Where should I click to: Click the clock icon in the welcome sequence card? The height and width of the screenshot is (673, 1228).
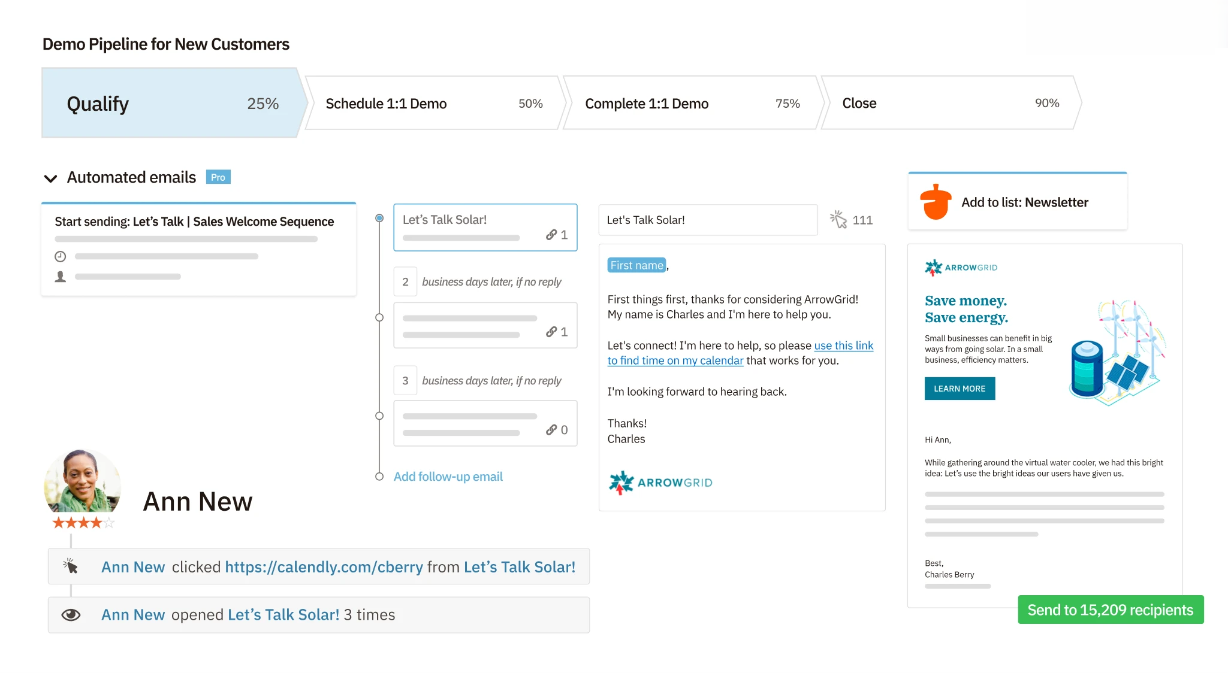click(x=61, y=256)
